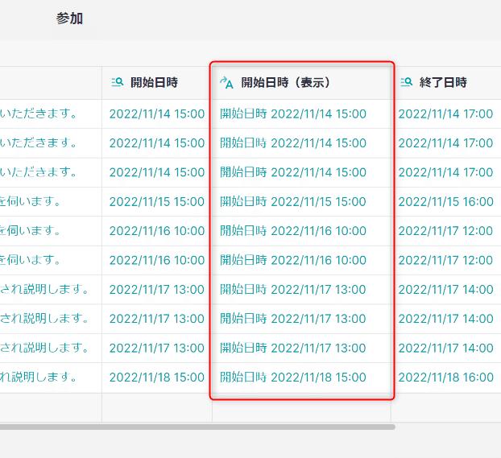Select the last 2022/11/17 14:00 end cell
Image resolution: width=501 pixels, height=458 pixels.
pyautogui.click(x=445, y=349)
